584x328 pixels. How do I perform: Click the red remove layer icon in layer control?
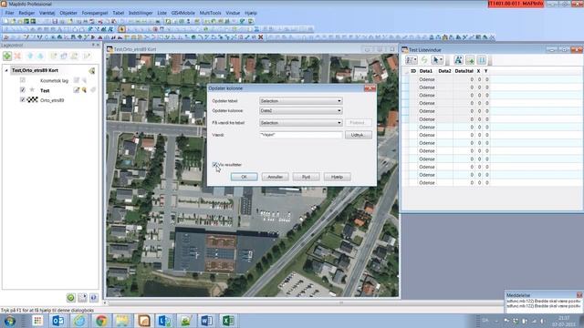(17, 56)
